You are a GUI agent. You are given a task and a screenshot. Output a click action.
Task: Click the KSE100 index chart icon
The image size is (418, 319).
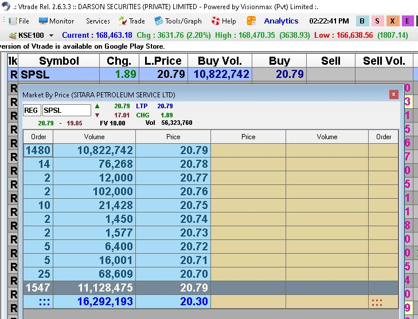(13, 35)
